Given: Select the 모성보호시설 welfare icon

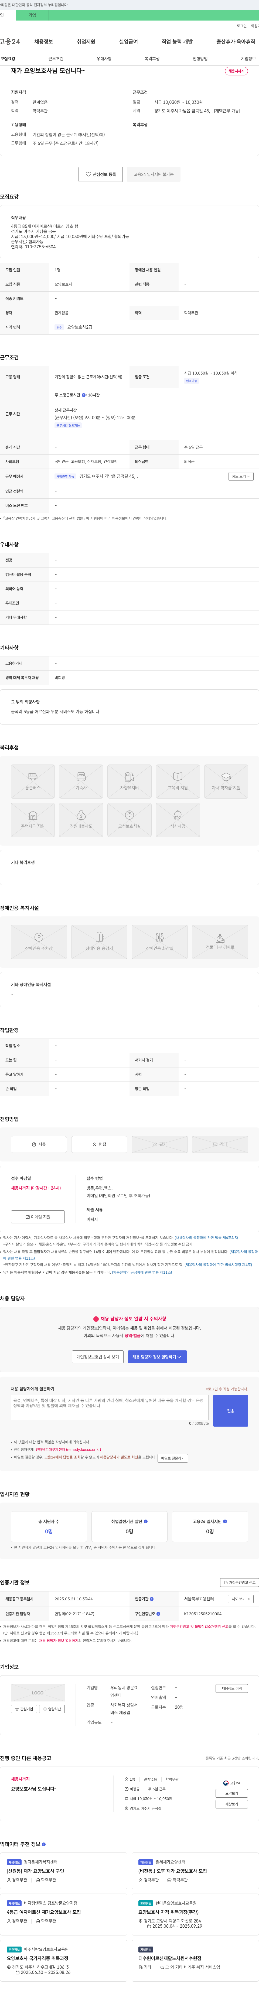Looking at the screenshot, I should (x=129, y=820).
